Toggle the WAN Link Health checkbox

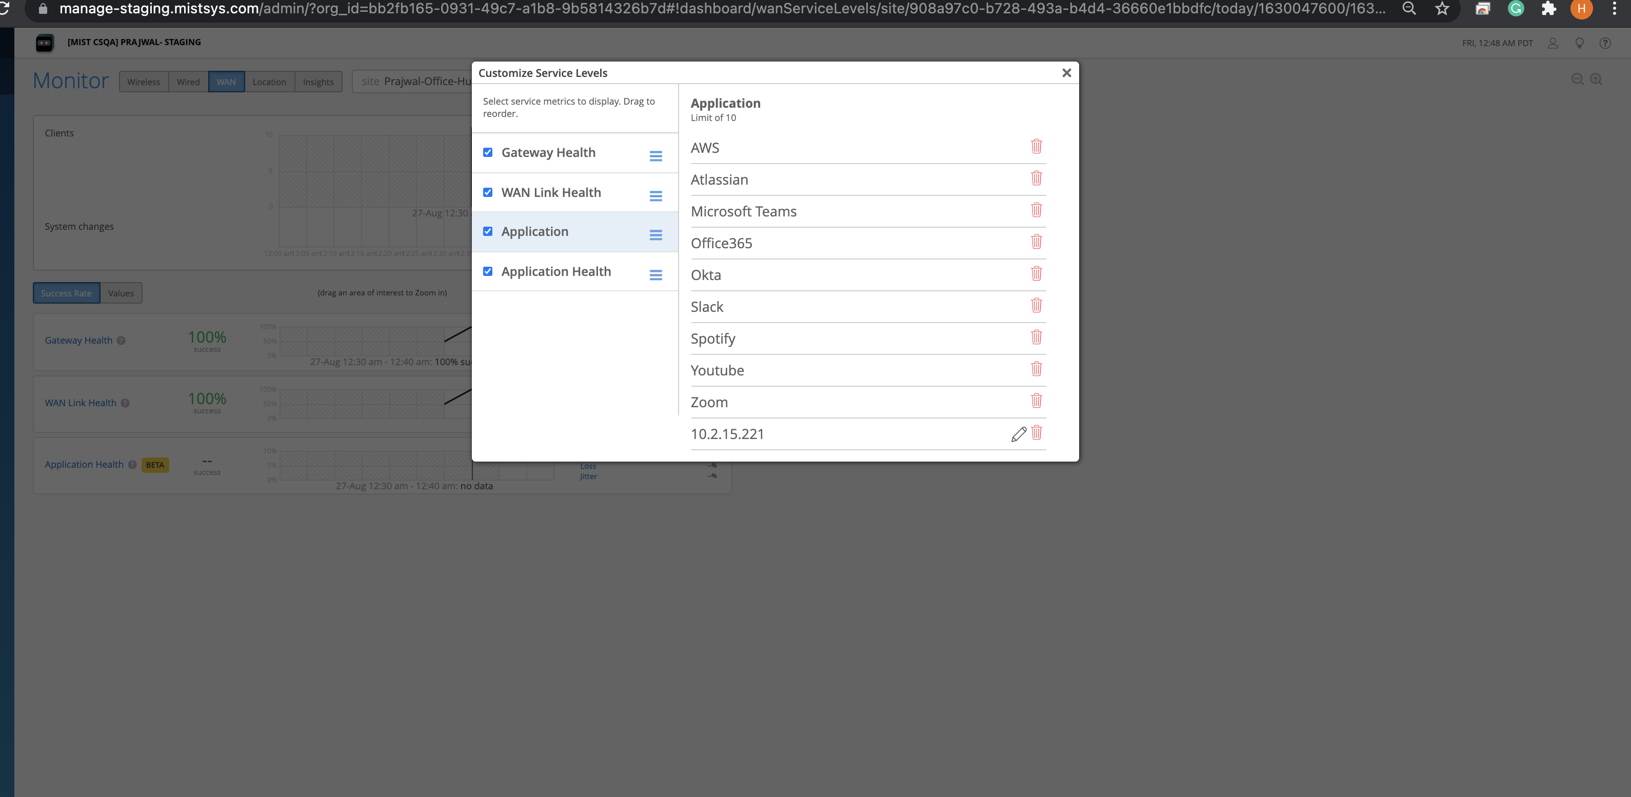tap(488, 192)
